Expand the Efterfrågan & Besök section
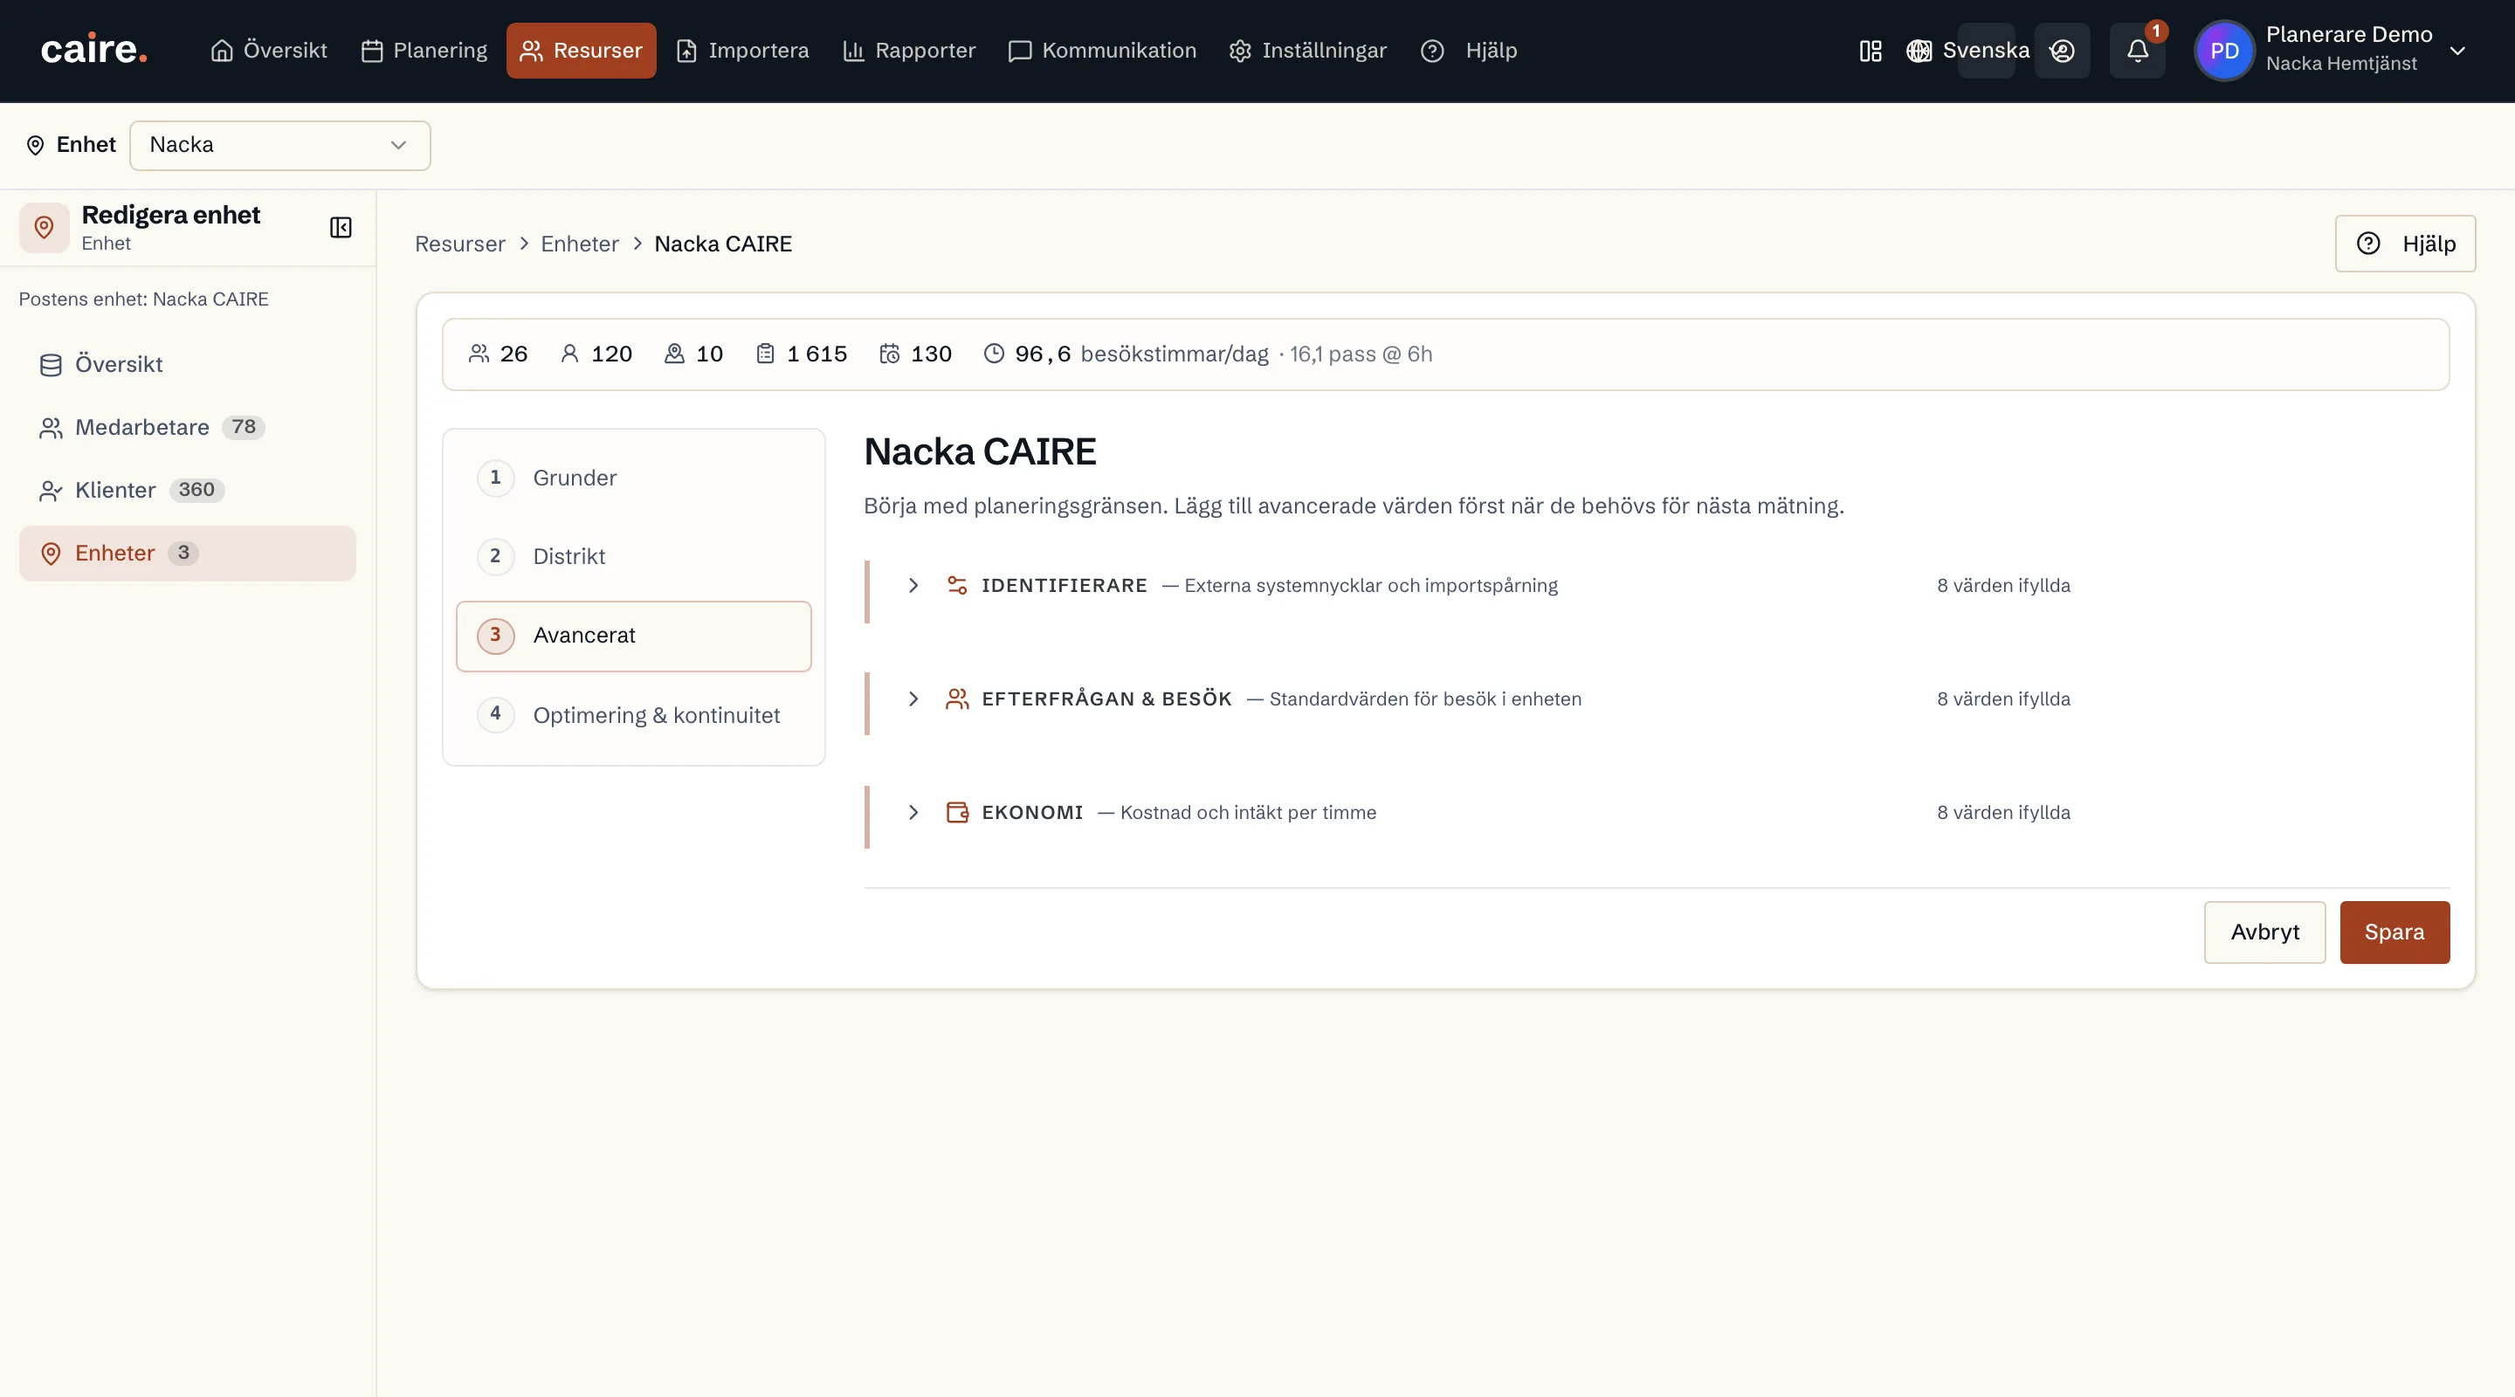 click(913, 699)
